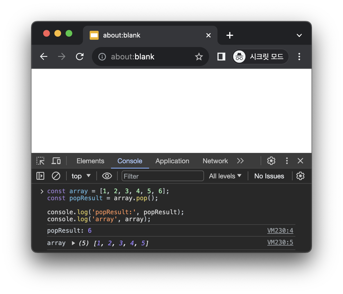Clear the console
The height and width of the screenshot is (294, 343).
(x=56, y=176)
